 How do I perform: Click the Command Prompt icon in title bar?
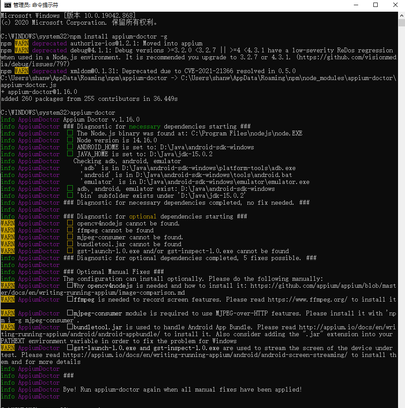tap(7, 5)
